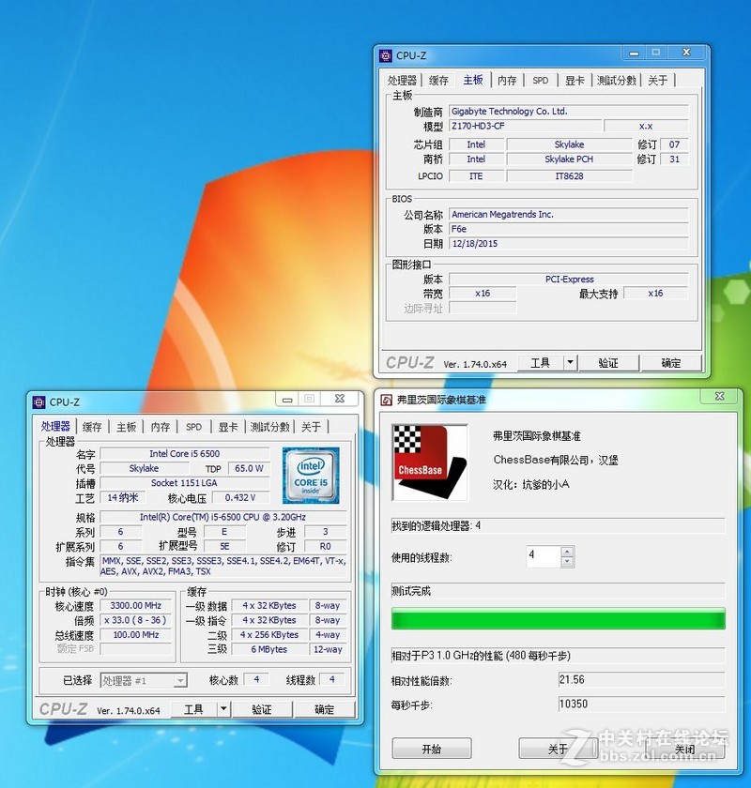Click the x 33.0 (8 - 36) multiplier value
This screenshot has height=788, width=751.
[136, 621]
